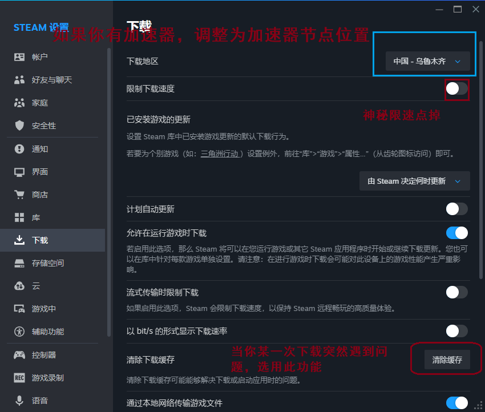Click the Cloud (云) icon
Image resolution: width=485 pixels, height=412 pixels.
coord(19,286)
